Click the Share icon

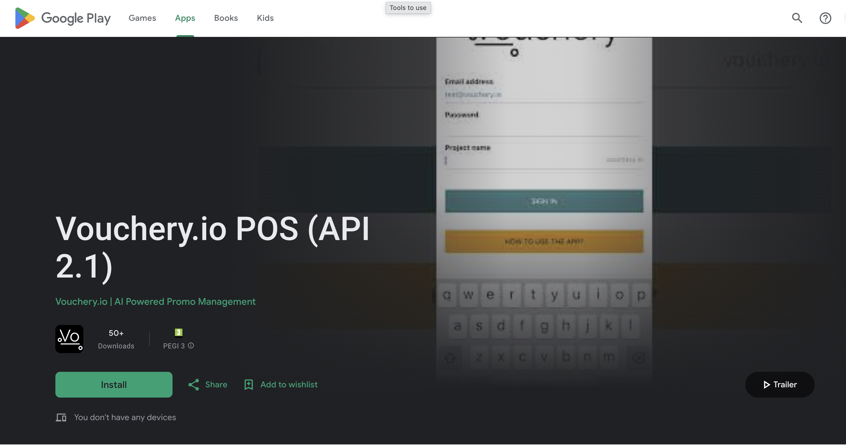(x=194, y=385)
